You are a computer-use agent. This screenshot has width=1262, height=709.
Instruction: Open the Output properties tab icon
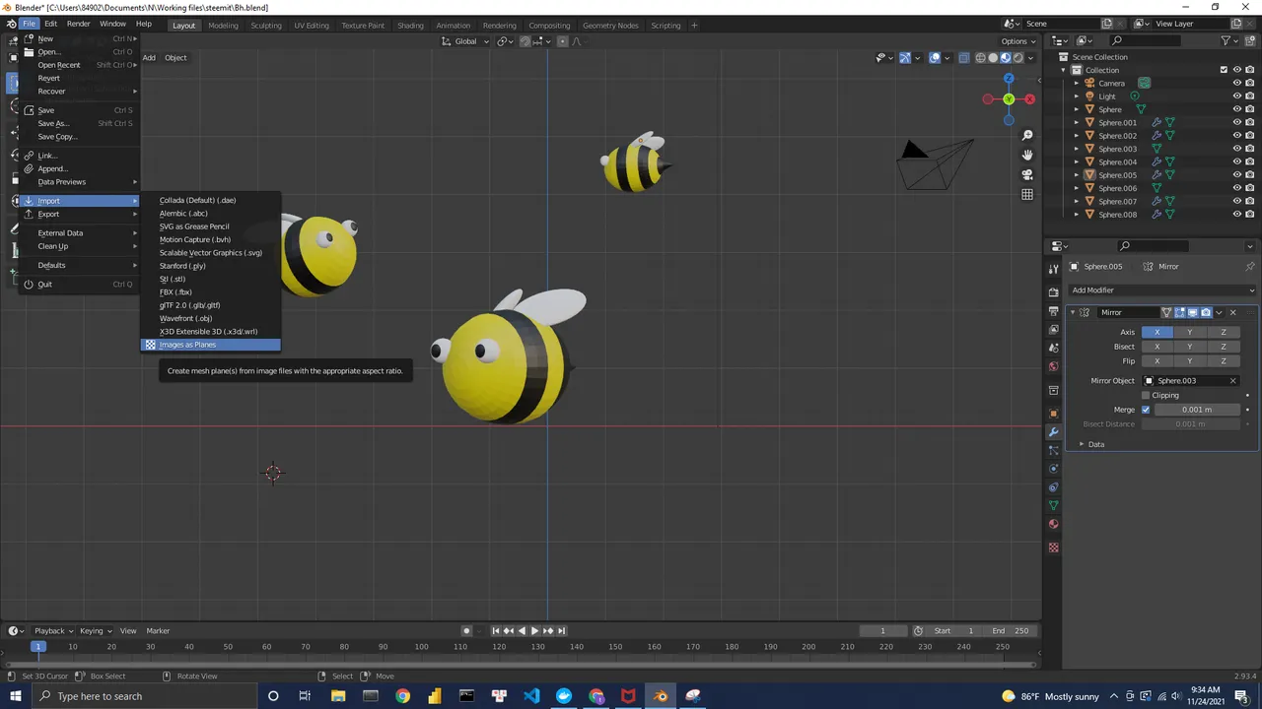(1054, 311)
